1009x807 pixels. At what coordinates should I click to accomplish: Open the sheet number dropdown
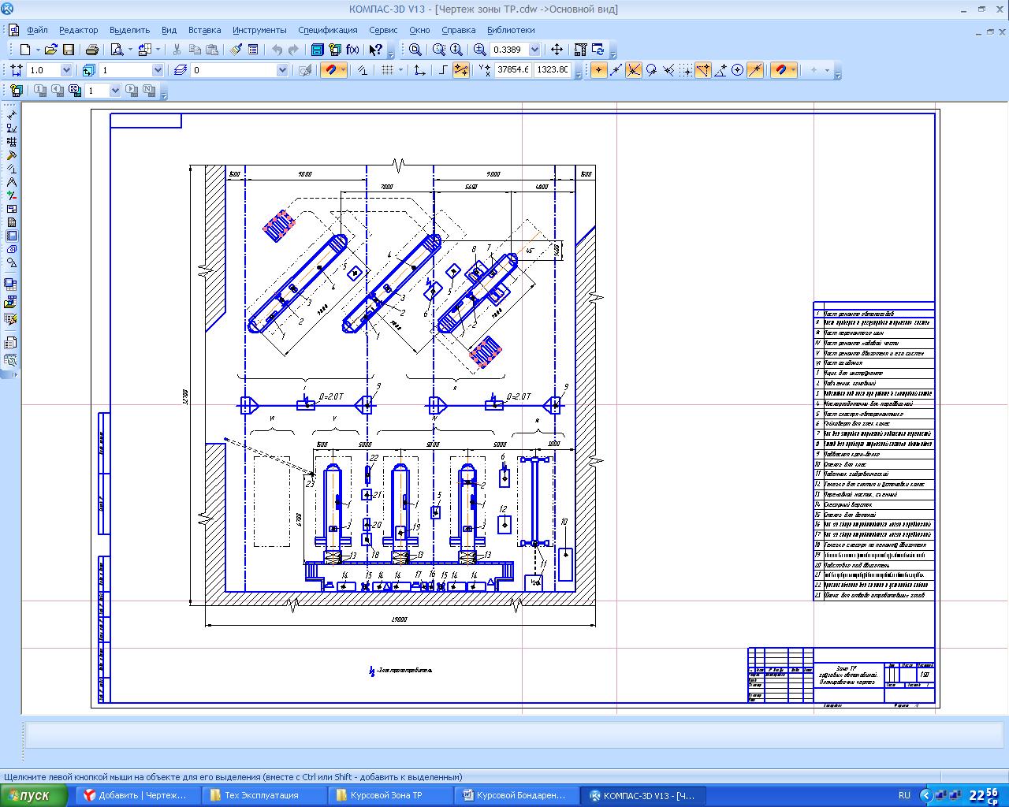click(114, 91)
